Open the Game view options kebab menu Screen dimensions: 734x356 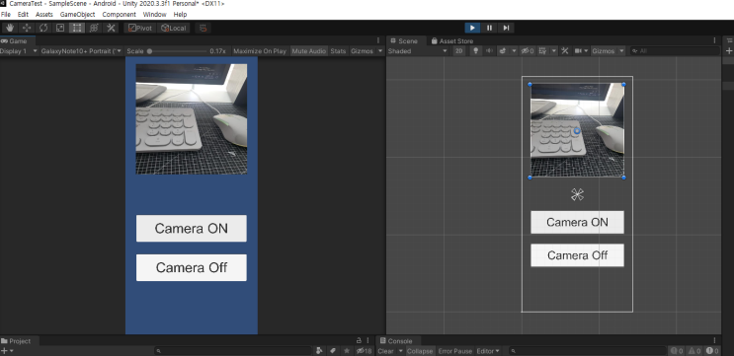[x=378, y=40]
